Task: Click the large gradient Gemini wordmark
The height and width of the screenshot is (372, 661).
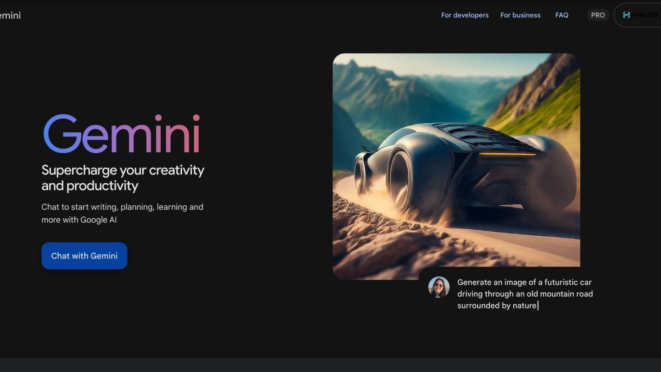Action: (x=122, y=134)
